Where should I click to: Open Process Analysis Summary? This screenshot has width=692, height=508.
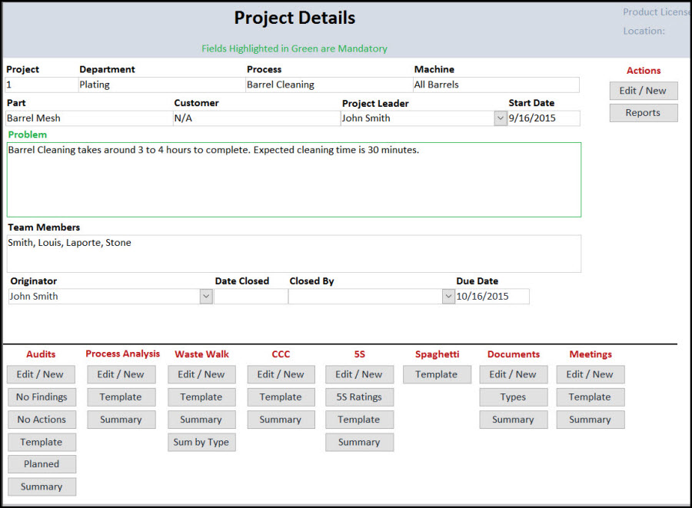(x=121, y=420)
